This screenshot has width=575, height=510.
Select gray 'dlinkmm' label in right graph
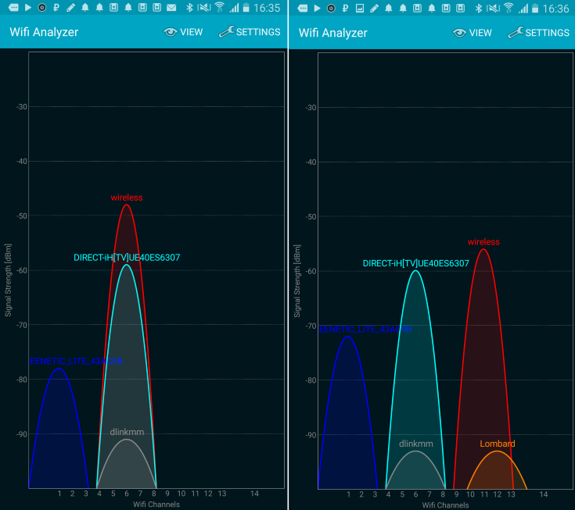click(416, 444)
